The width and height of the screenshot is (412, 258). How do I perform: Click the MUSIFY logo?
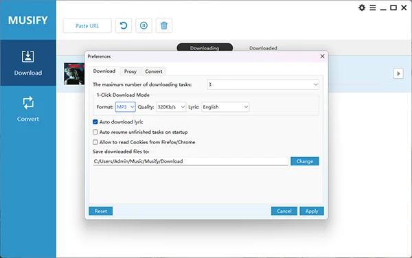click(28, 20)
